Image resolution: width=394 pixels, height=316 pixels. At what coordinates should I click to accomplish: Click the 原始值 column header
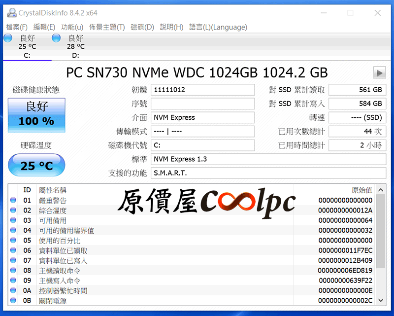[x=335, y=190]
